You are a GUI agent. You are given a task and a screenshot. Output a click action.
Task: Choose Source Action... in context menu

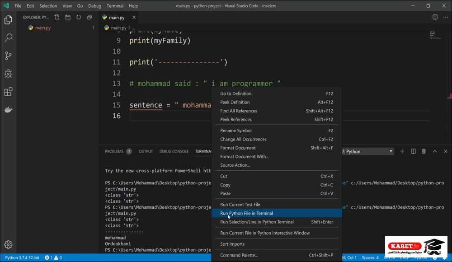tap(277, 165)
